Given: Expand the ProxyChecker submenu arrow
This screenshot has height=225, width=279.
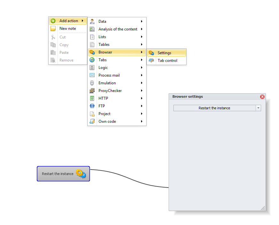Looking at the screenshot, I should [x=142, y=91].
